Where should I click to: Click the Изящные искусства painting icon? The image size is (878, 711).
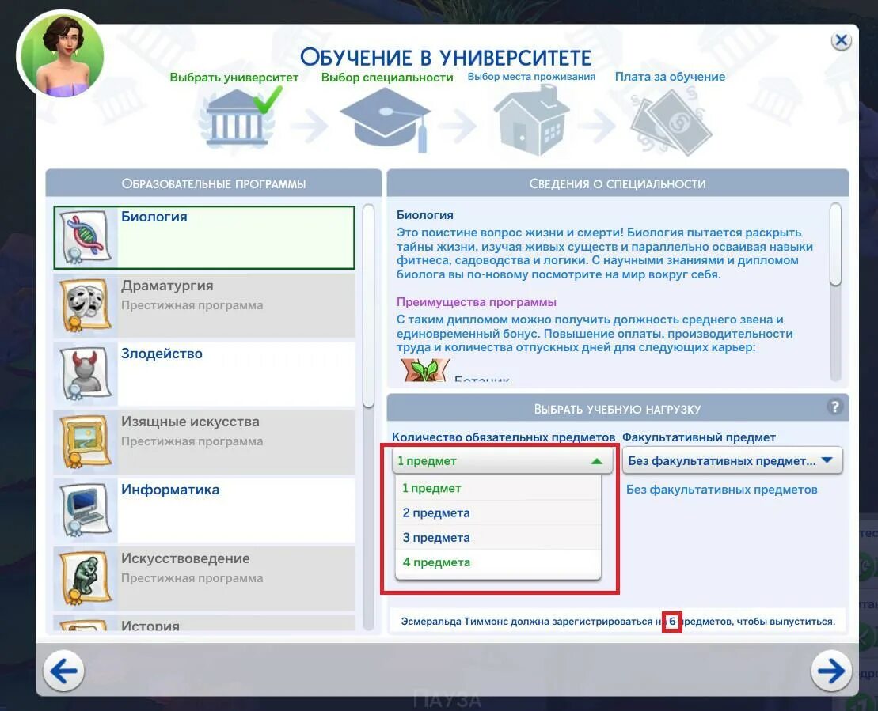point(86,442)
